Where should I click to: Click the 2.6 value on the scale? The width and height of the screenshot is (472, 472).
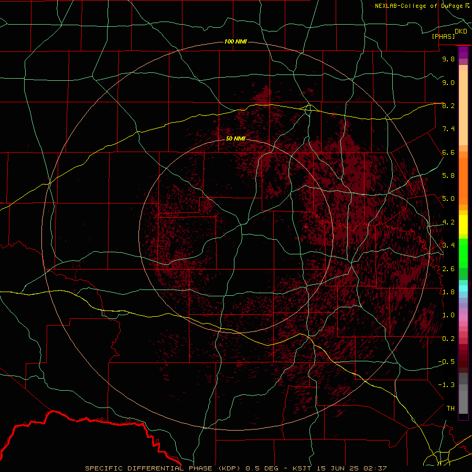448,269
